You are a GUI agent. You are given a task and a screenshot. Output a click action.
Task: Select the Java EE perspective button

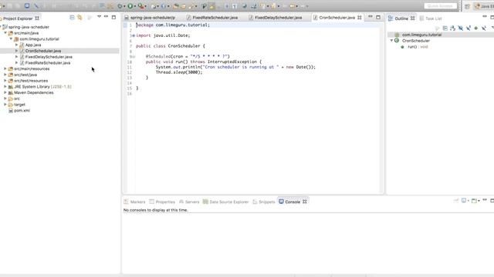pyautogui.click(x=484, y=6)
